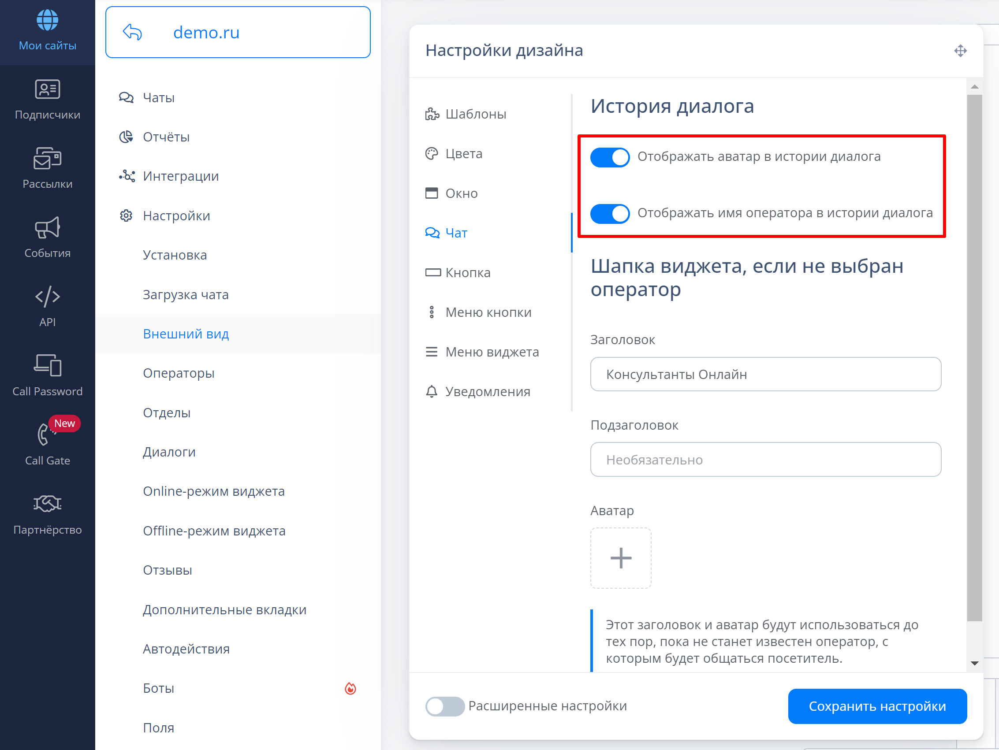
Task: Click back arrow next to demo.ru
Action: click(x=132, y=33)
